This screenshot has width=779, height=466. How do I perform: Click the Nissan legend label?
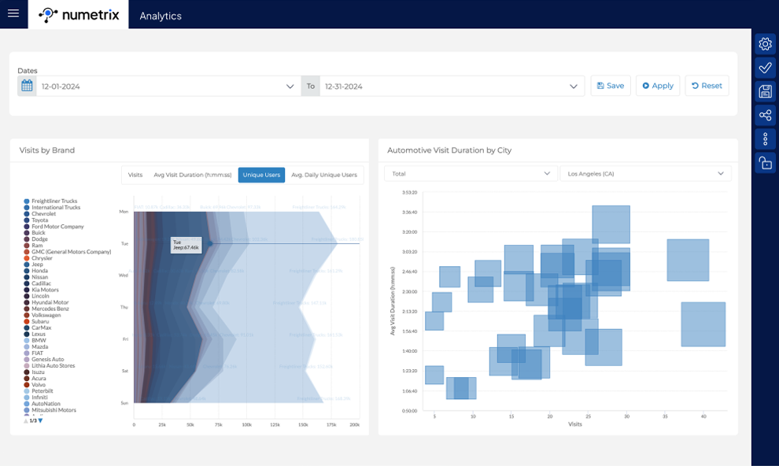(x=40, y=277)
